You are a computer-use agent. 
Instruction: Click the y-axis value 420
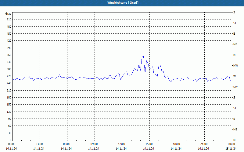9,41
